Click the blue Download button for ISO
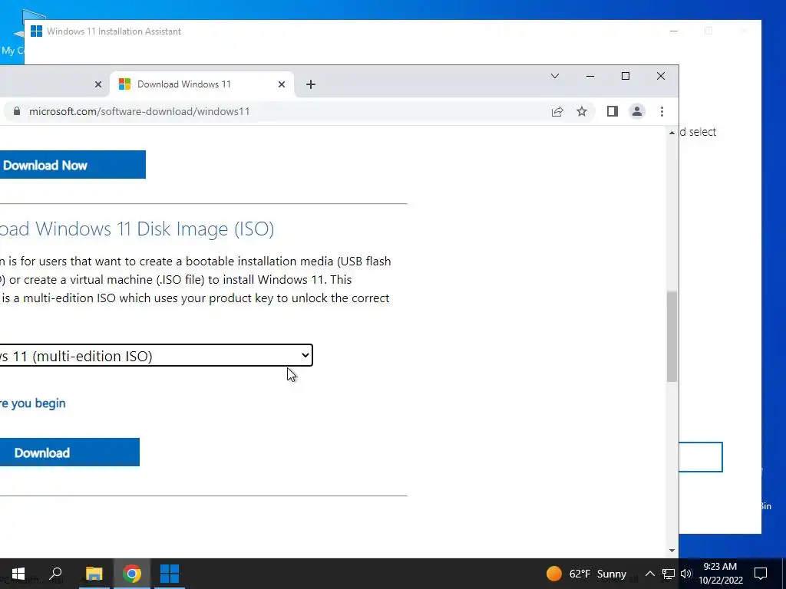This screenshot has width=786, height=589. tap(70, 452)
